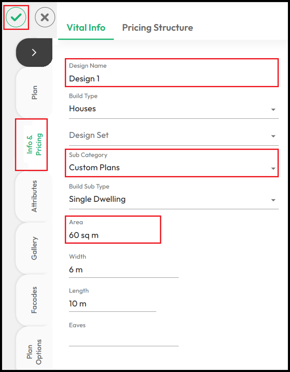Cancel with the grey X icon

click(x=45, y=17)
